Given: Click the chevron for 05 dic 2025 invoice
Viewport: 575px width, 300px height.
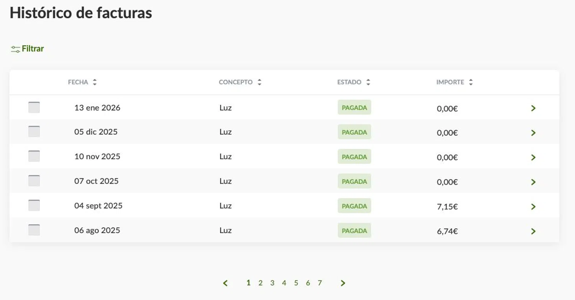Looking at the screenshot, I should coord(533,133).
